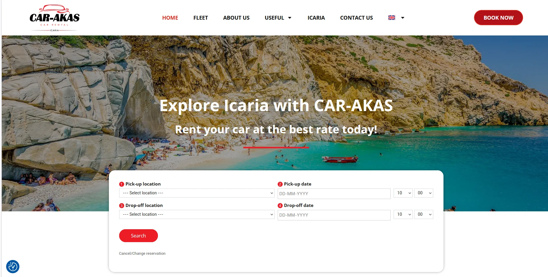This screenshot has height=277, width=548.
Task: Expand the language selector arrow
Action: click(403, 18)
